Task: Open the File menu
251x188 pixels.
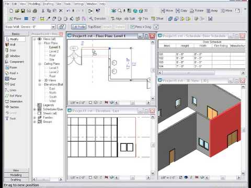Action: 7,4
